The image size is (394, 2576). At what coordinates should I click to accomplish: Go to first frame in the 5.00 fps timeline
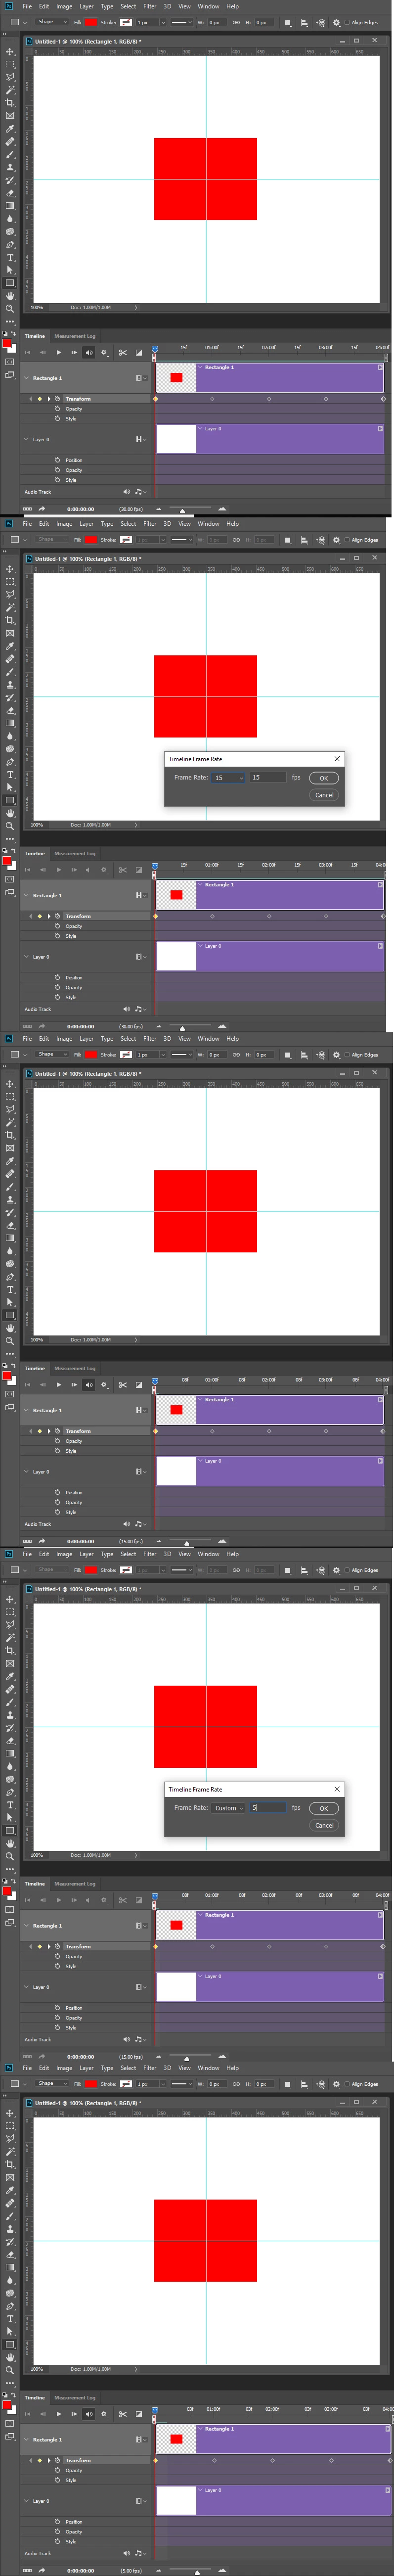27,2413
